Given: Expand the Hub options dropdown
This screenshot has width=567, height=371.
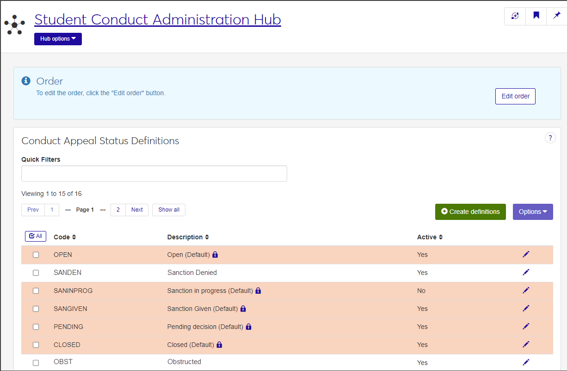Looking at the screenshot, I should (x=58, y=39).
